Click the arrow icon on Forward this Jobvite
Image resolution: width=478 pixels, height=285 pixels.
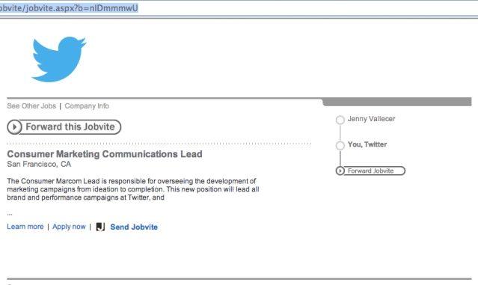[14, 127]
